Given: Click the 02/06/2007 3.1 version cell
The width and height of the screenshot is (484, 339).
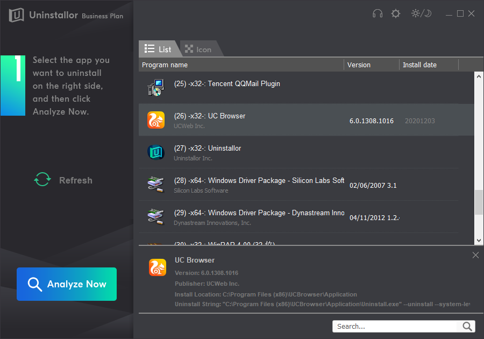Looking at the screenshot, I should pos(373,186).
